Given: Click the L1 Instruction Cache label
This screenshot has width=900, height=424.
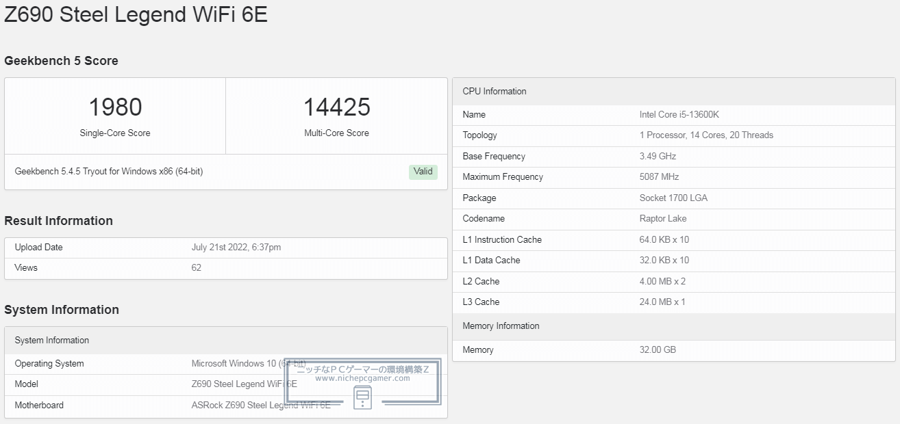Looking at the screenshot, I should 502,240.
